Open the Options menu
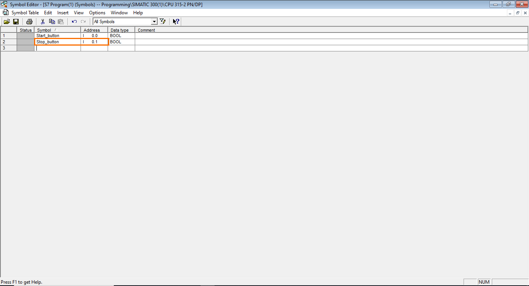 coord(97,13)
